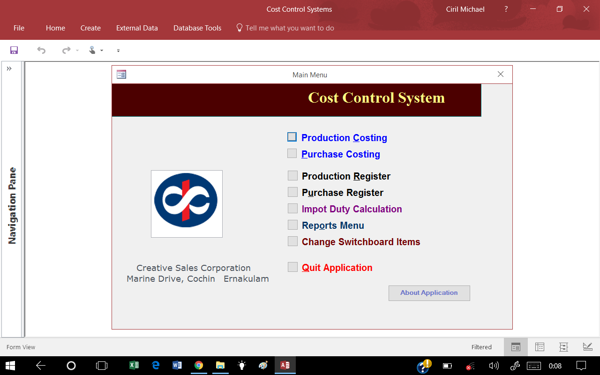Open Task View on taskbar
This screenshot has height=375, width=600.
coord(102,366)
